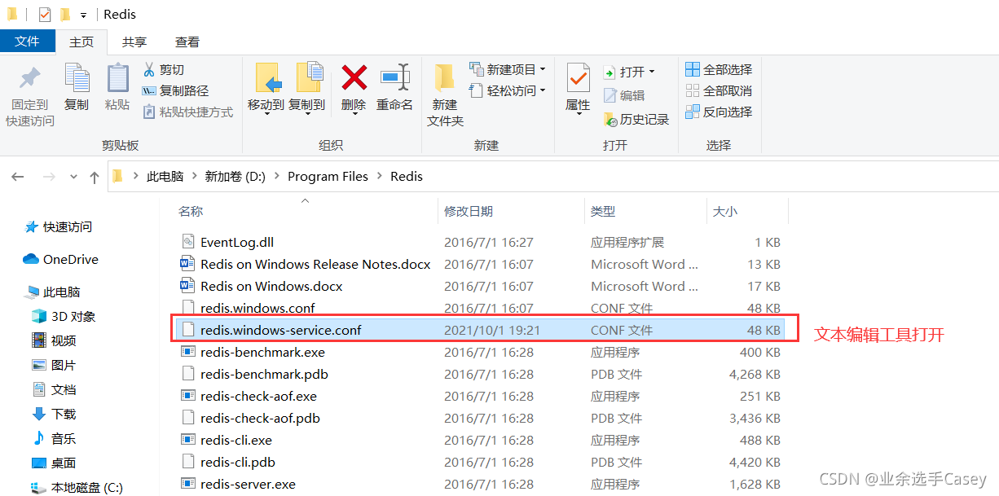Click the Back navigation arrow
999x496 pixels.
[x=17, y=177]
